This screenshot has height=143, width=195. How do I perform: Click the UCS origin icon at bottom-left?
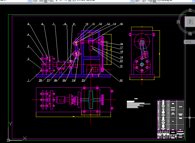pyautogui.click(x=8, y=140)
